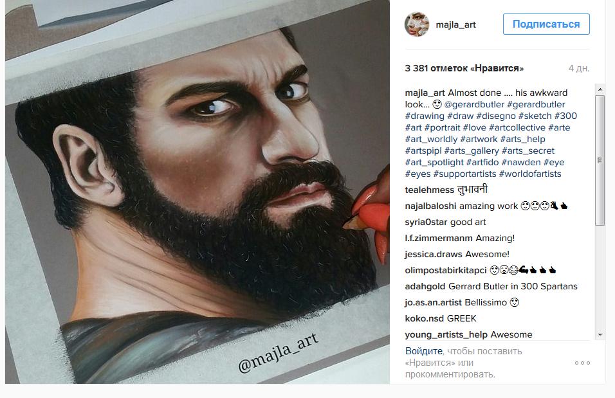The height and width of the screenshot is (398, 615).
Task: Click the comments scrollbar thumb
Action: point(600,160)
